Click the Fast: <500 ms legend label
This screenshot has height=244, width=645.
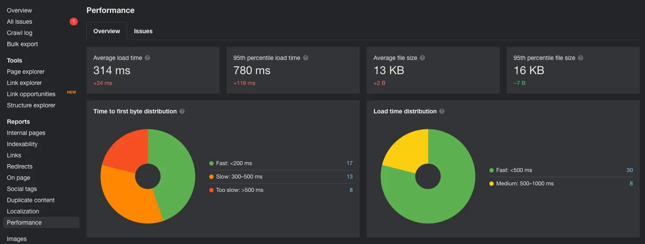point(514,170)
